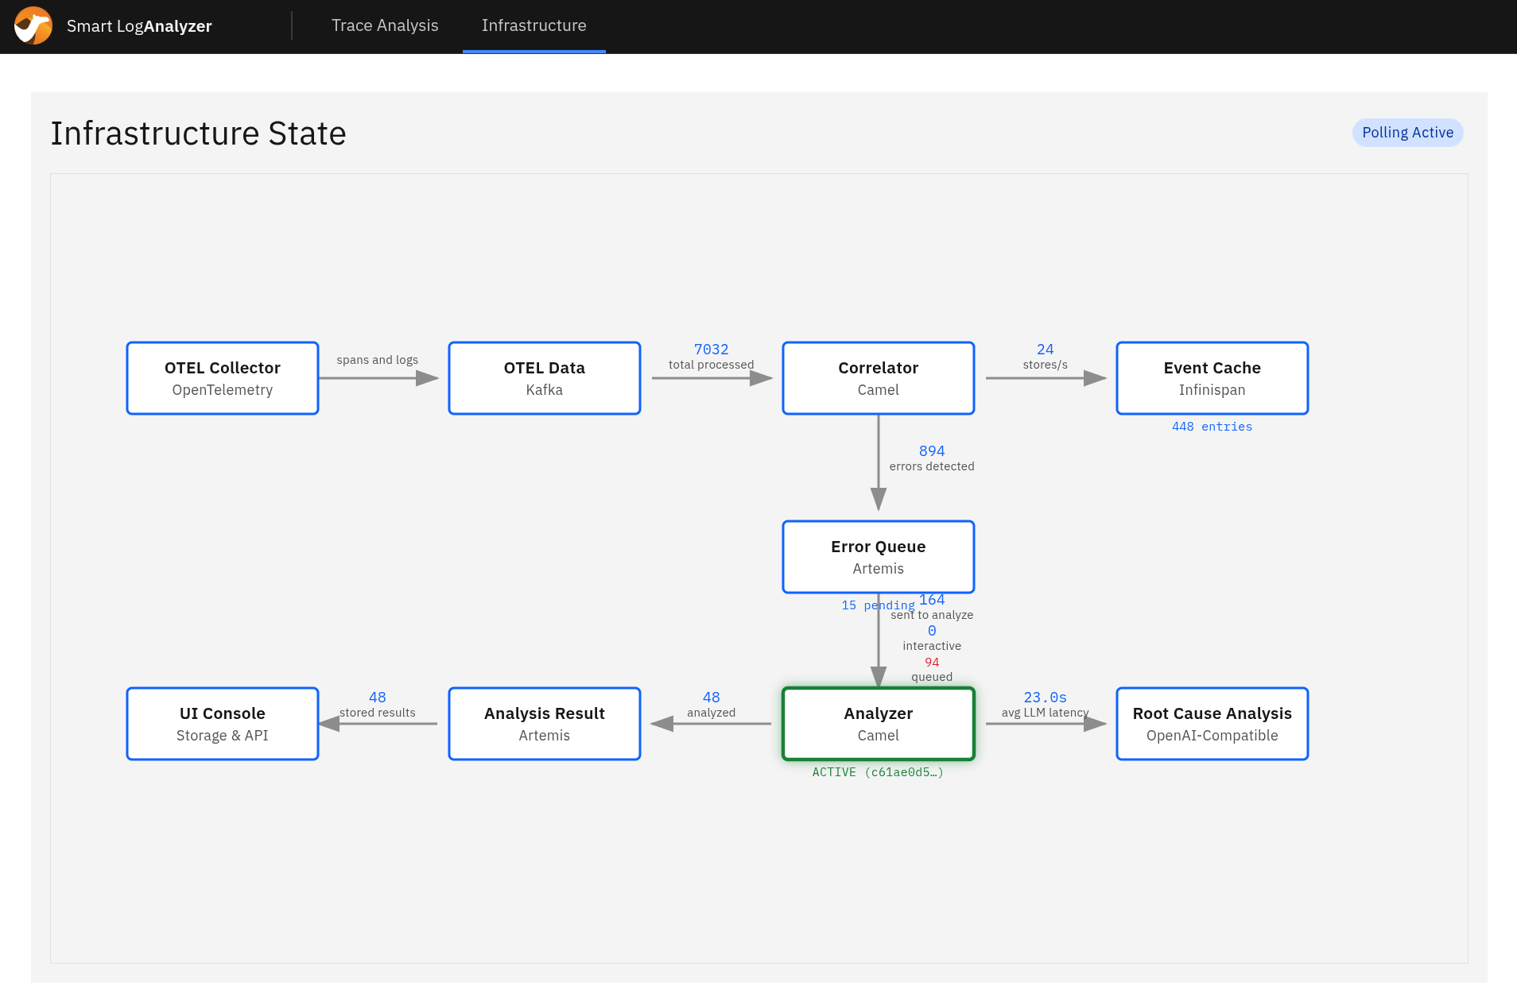Viewport: 1517px width, 1005px height.
Task: Select the OTEL Collector node
Action: (223, 378)
